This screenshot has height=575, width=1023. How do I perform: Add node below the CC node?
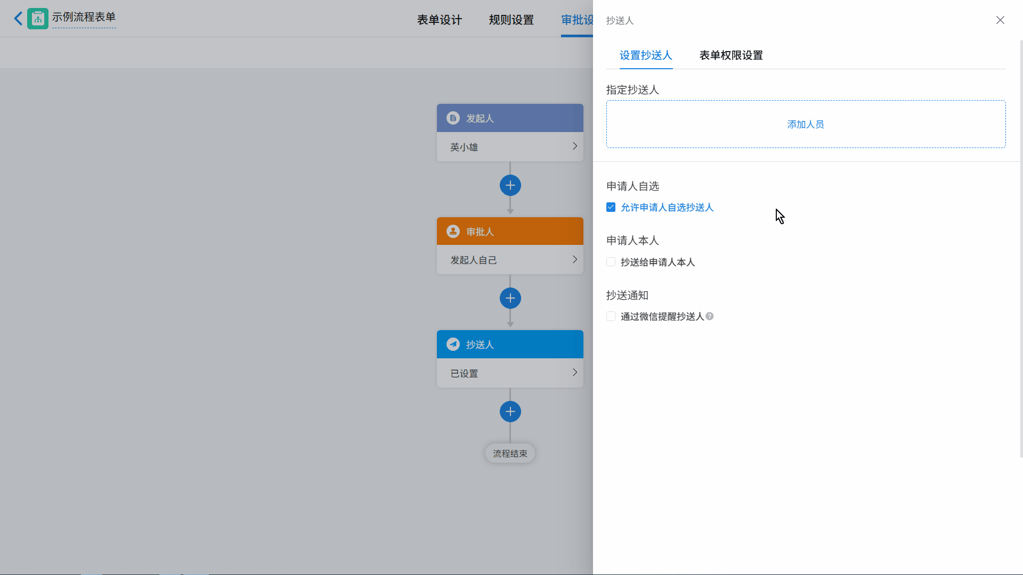510,412
